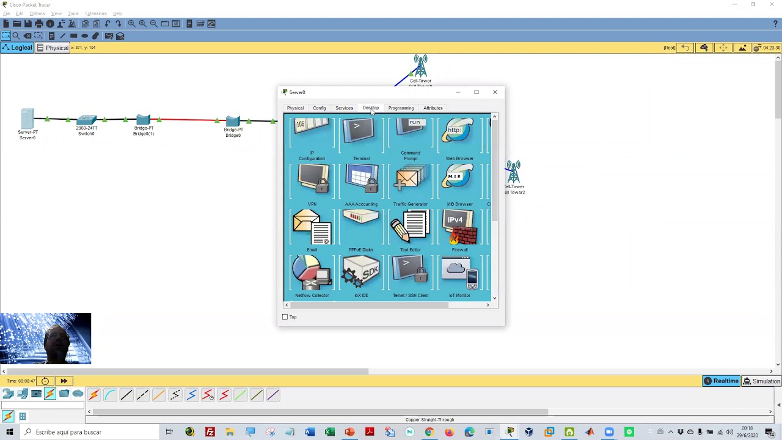Click the Set Tiled Background button
The width and height of the screenshot is (782, 440).
tap(742, 48)
